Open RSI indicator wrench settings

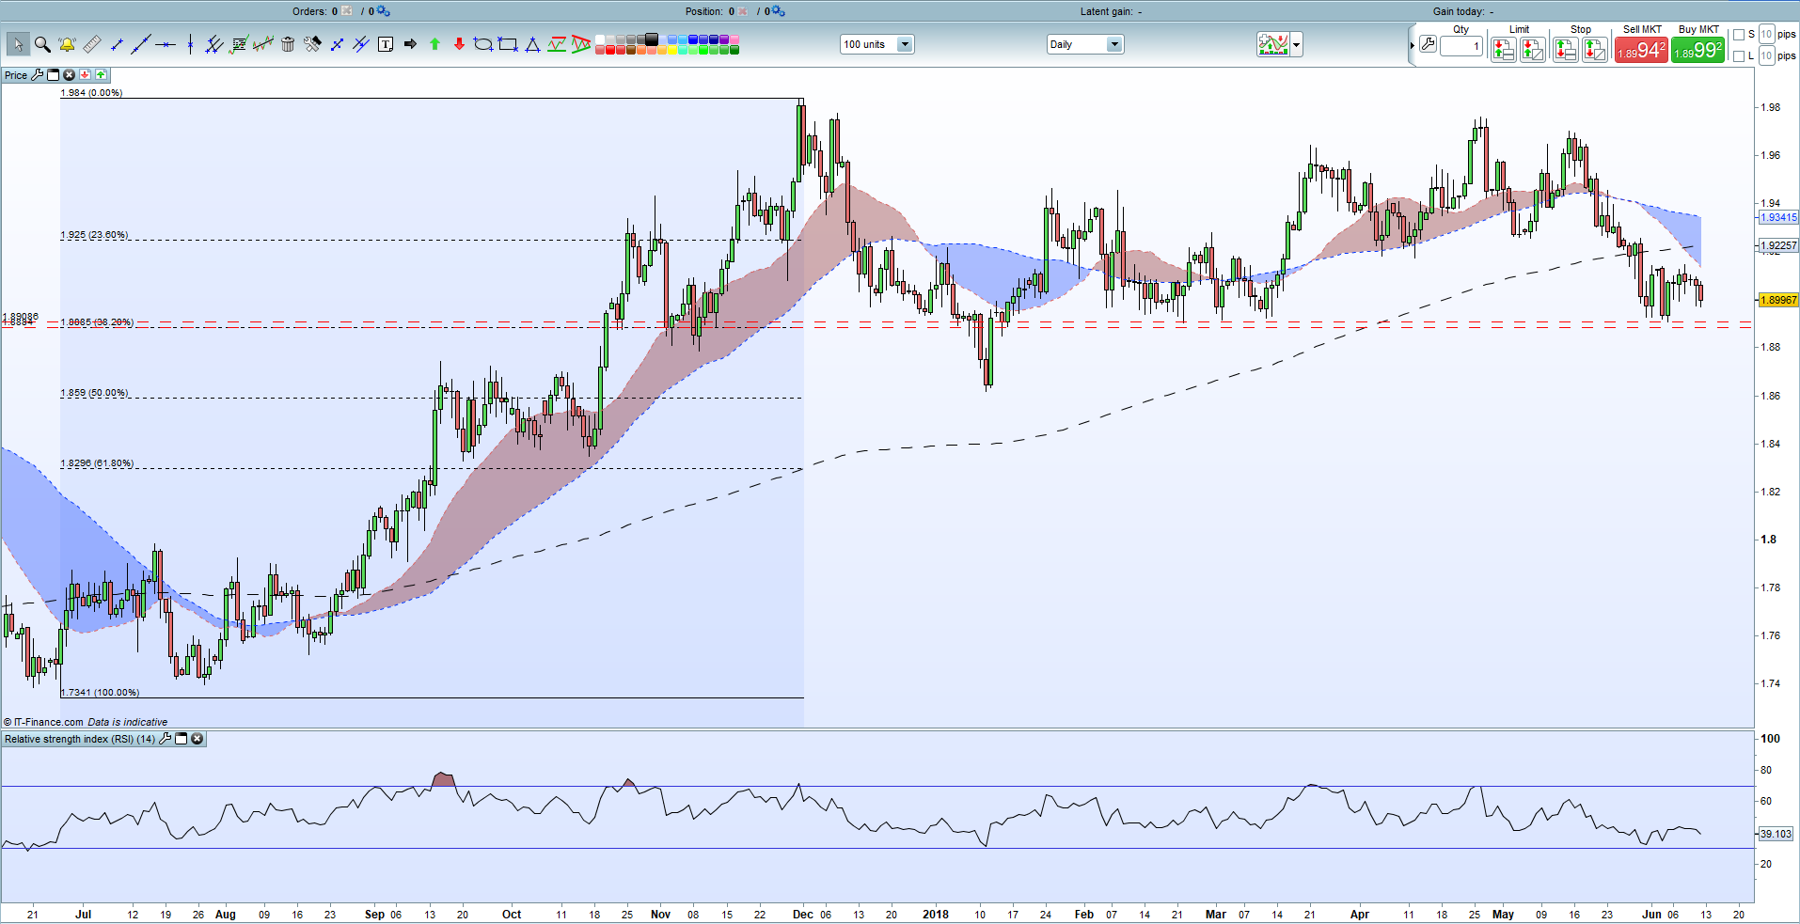[x=166, y=739]
